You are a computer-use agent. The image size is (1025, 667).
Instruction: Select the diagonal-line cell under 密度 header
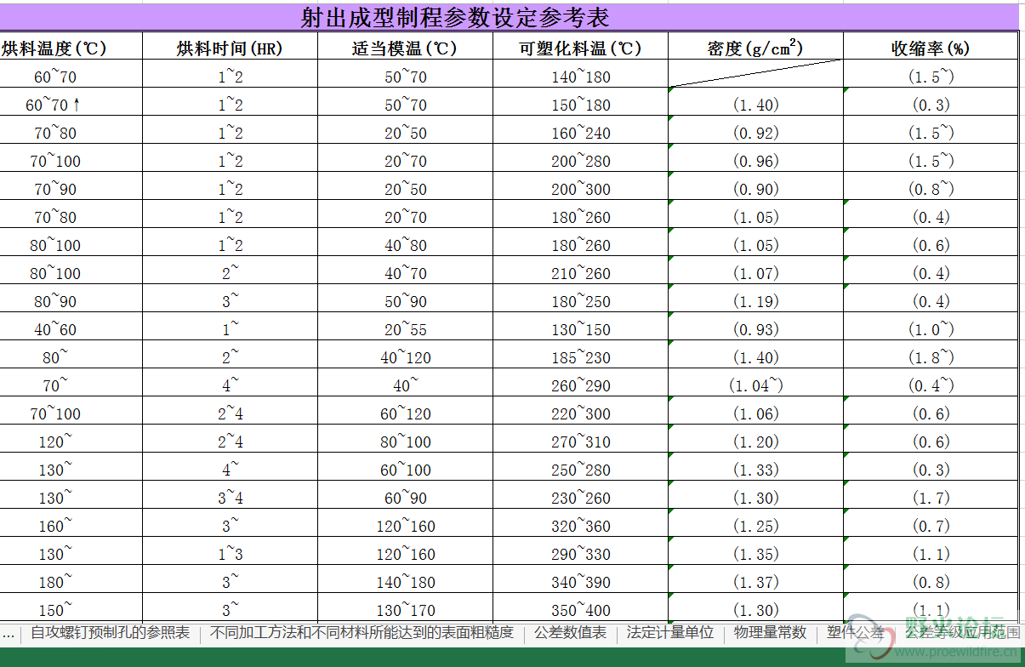coord(755,74)
